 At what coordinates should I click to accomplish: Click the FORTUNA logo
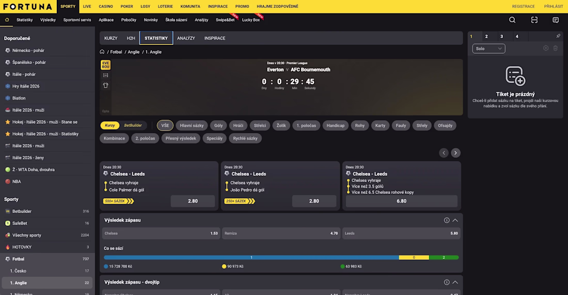pyautogui.click(x=28, y=7)
